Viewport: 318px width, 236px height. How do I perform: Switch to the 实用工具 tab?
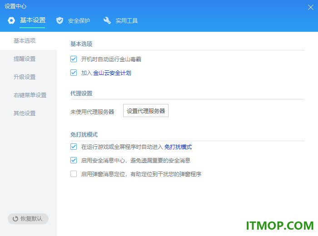tap(127, 21)
